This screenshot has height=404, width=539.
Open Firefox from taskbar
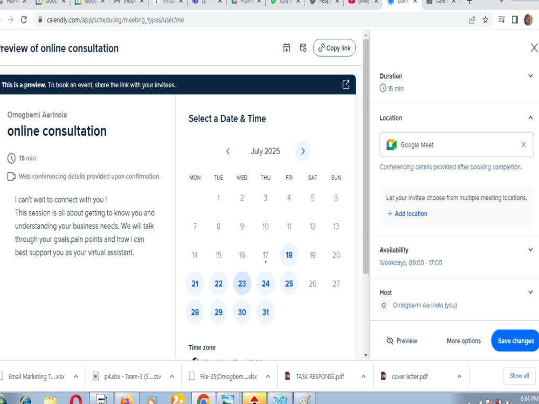click(127, 400)
